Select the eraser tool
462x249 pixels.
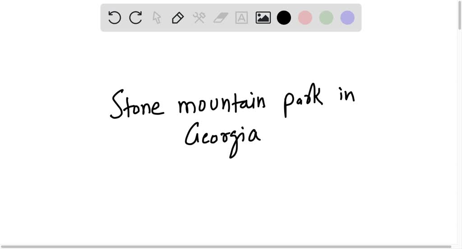(x=221, y=18)
